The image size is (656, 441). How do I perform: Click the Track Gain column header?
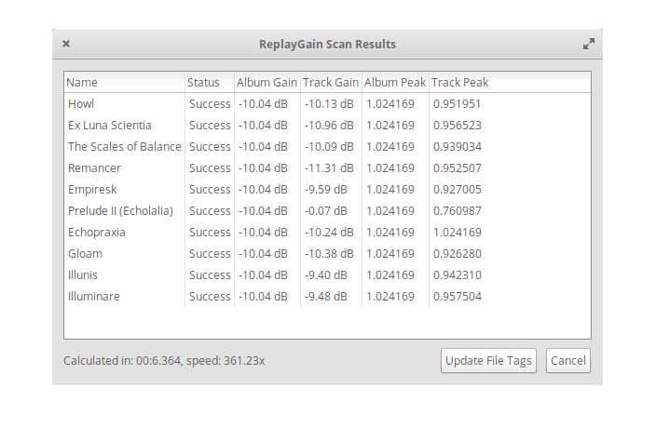[331, 83]
